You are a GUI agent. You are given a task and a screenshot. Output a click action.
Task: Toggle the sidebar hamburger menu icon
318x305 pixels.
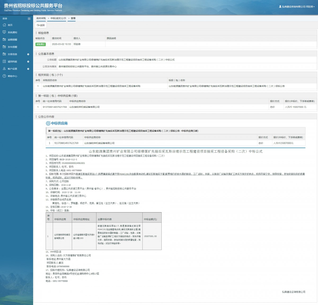[29, 19]
